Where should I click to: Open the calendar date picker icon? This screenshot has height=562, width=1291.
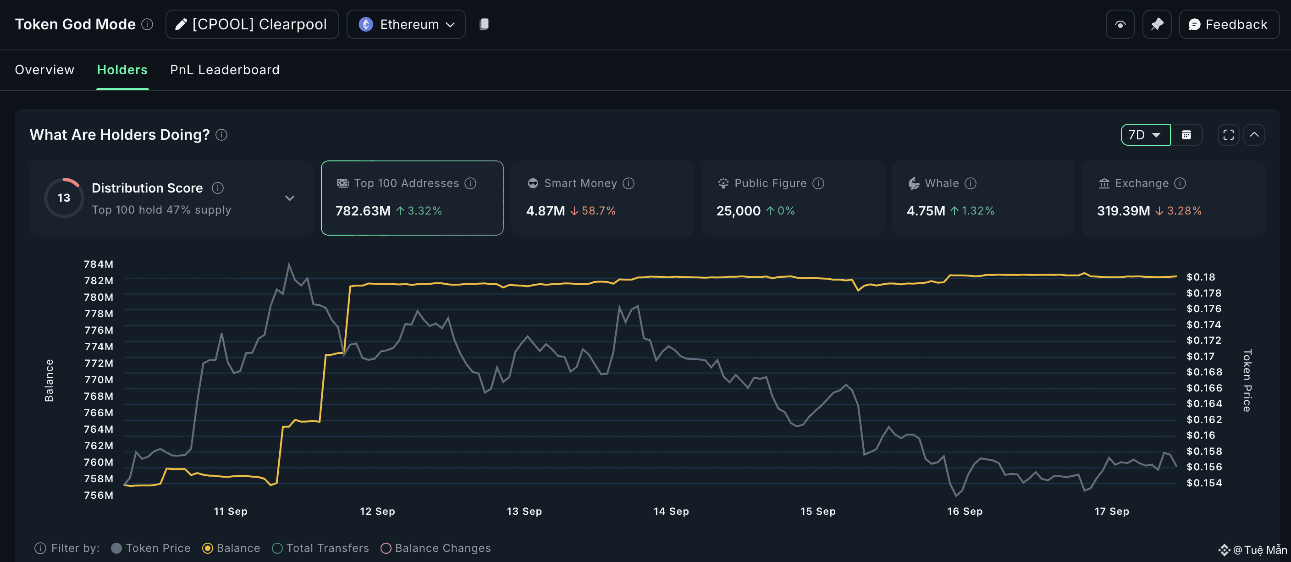pos(1186,135)
